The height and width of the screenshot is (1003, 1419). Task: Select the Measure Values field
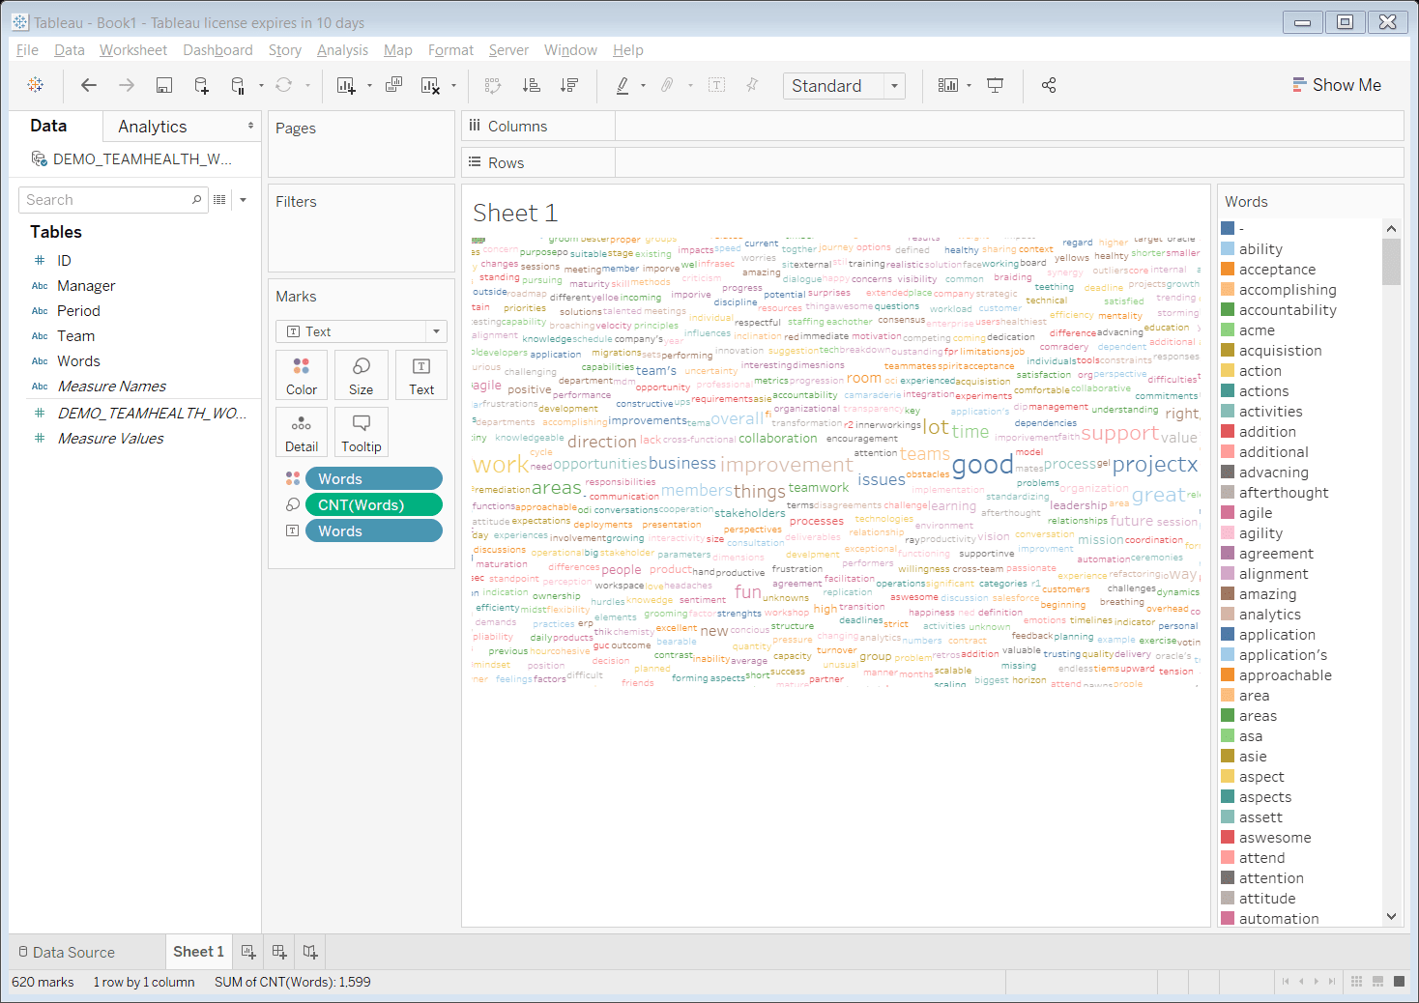coord(110,438)
